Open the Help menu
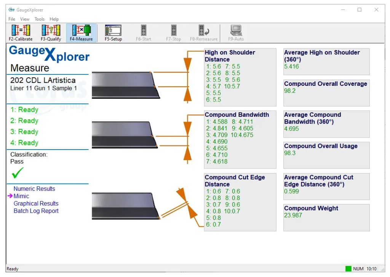The image size is (390, 277). (x=54, y=19)
